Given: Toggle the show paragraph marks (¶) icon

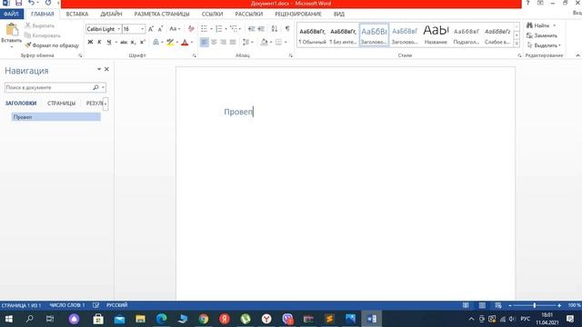Looking at the screenshot, I should 287,29.
